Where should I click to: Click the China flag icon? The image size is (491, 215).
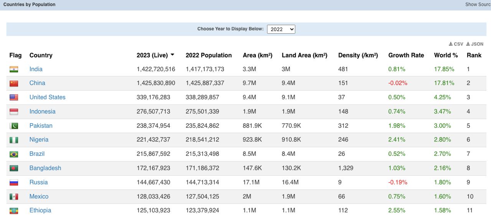(14, 83)
